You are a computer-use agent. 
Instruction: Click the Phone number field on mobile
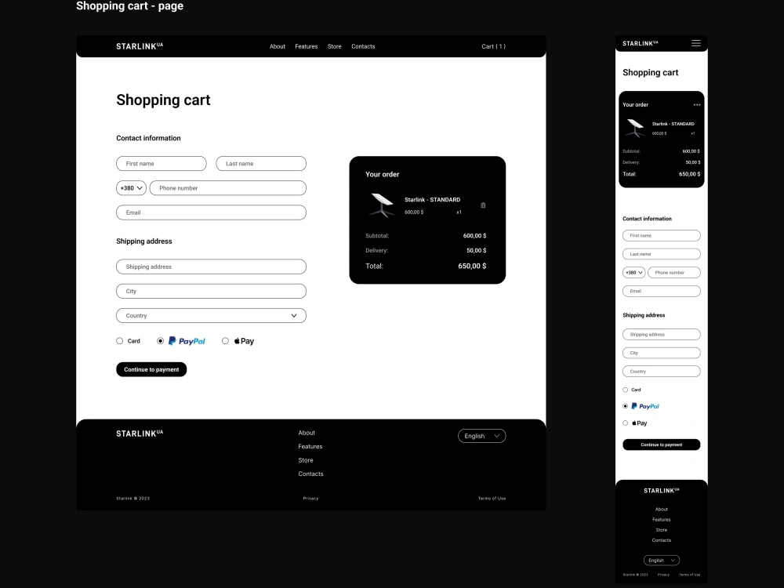click(x=674, y=273)
